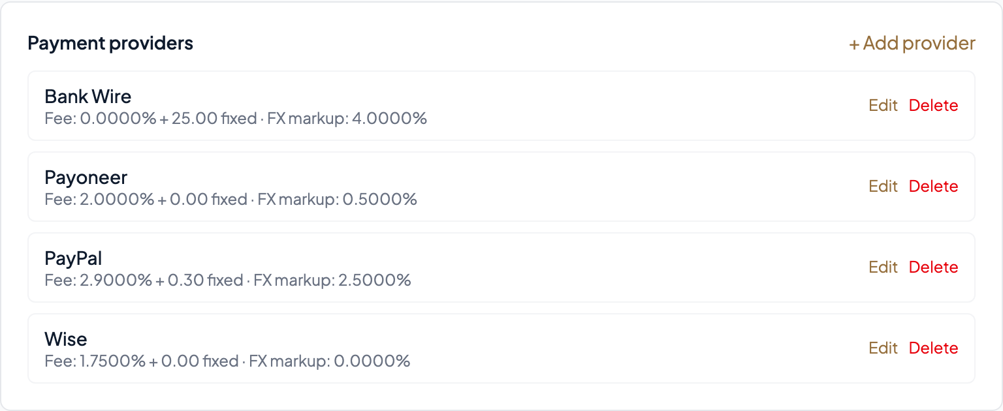The image size is (1003, 411).
Task: Delete the Payoneer provider
Action: tap(934, 186)
